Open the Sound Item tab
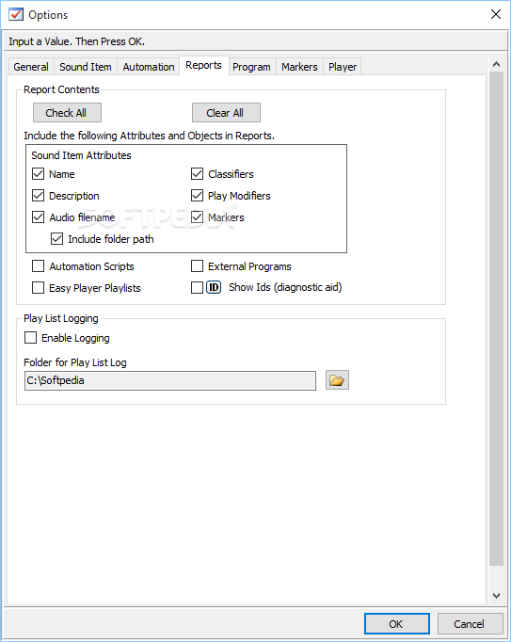This screenshot has width=511, height=642. point(86,67)
